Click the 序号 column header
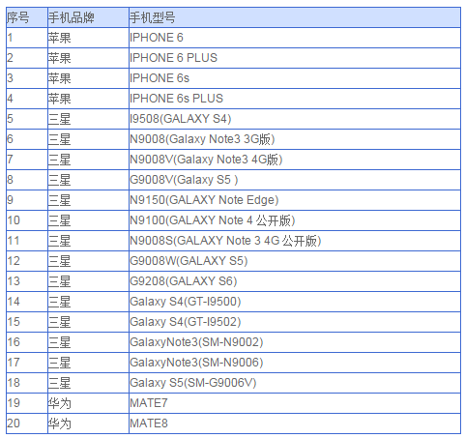Image resolution: width=465 pixels, height=438 pixels. 27,17
